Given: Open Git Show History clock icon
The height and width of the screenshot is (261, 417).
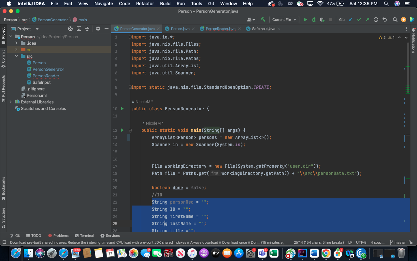Looking at the screenshot, I should [376, 20].
